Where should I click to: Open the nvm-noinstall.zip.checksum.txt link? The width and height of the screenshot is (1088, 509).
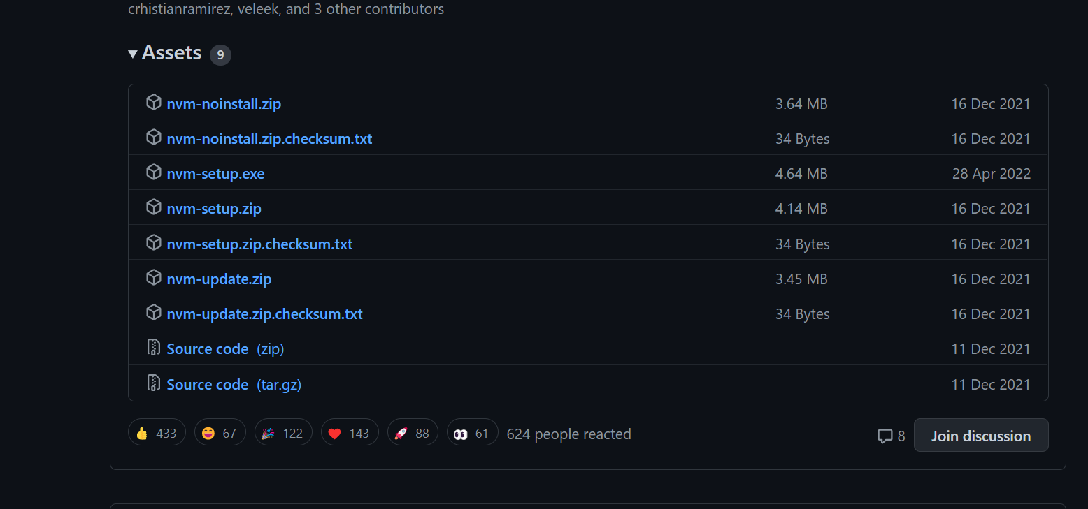coord(269,139)
